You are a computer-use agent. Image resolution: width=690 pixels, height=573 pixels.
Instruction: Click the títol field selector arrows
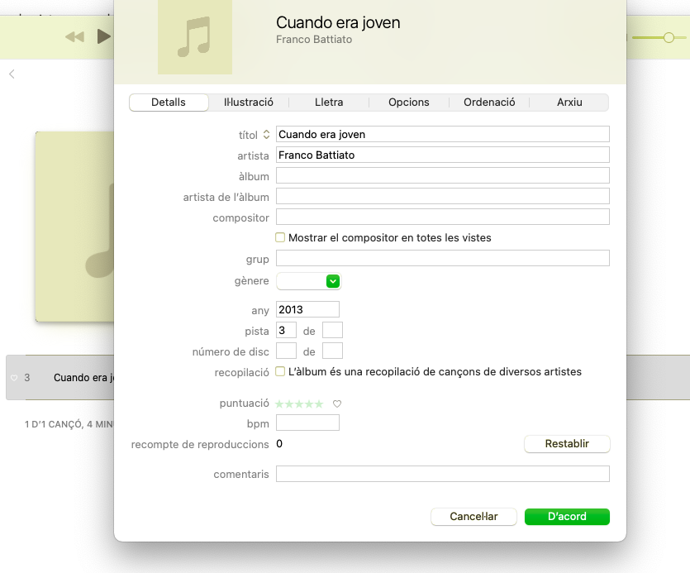(266, 135)
